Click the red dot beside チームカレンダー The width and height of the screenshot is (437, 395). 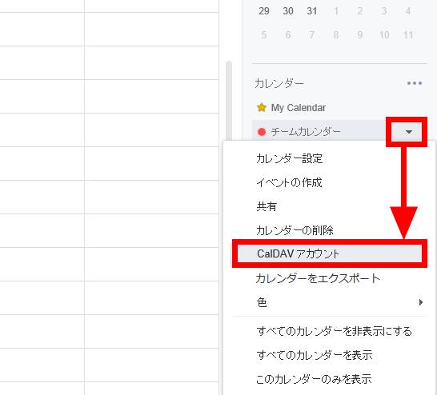click(x=262, y=132)
